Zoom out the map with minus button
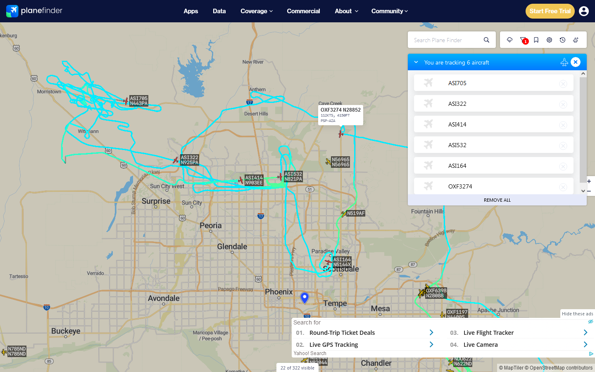The width and height of the screenshot is (595, 372). pyautogui.click(x=589, y=191)
